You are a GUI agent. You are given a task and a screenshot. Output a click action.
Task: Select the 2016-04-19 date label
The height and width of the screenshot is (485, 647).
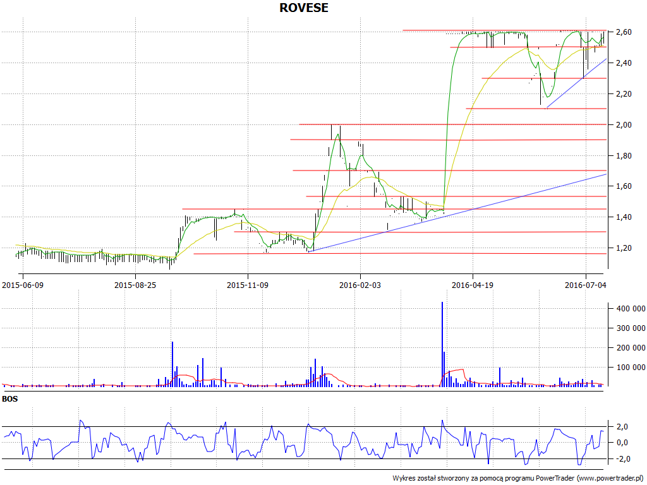coord(473,285)
